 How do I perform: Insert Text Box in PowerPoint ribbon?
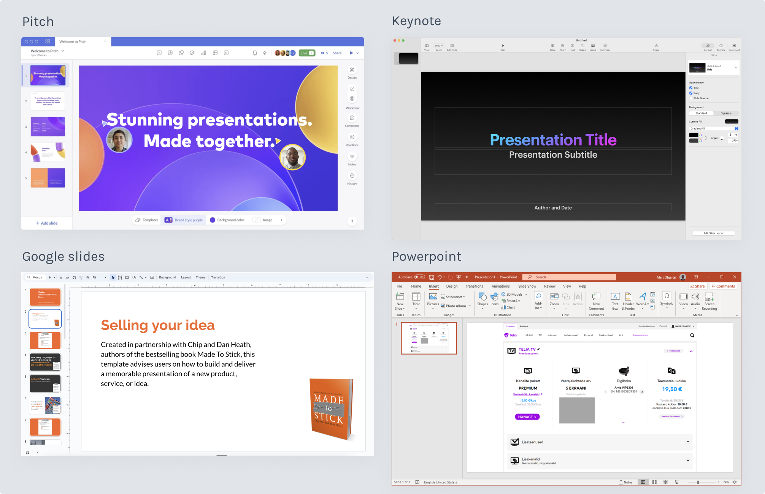point(615,301)
